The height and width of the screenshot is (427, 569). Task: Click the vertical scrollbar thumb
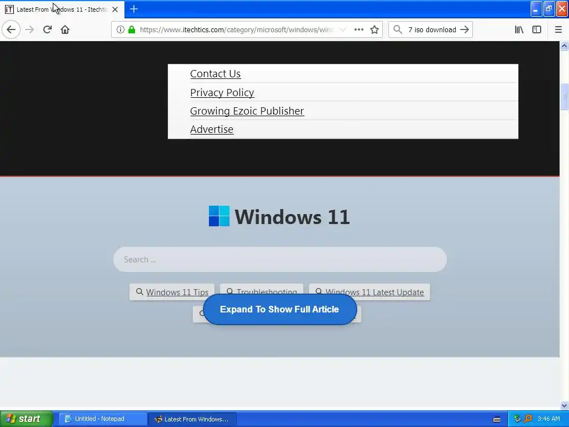(564, 96)
